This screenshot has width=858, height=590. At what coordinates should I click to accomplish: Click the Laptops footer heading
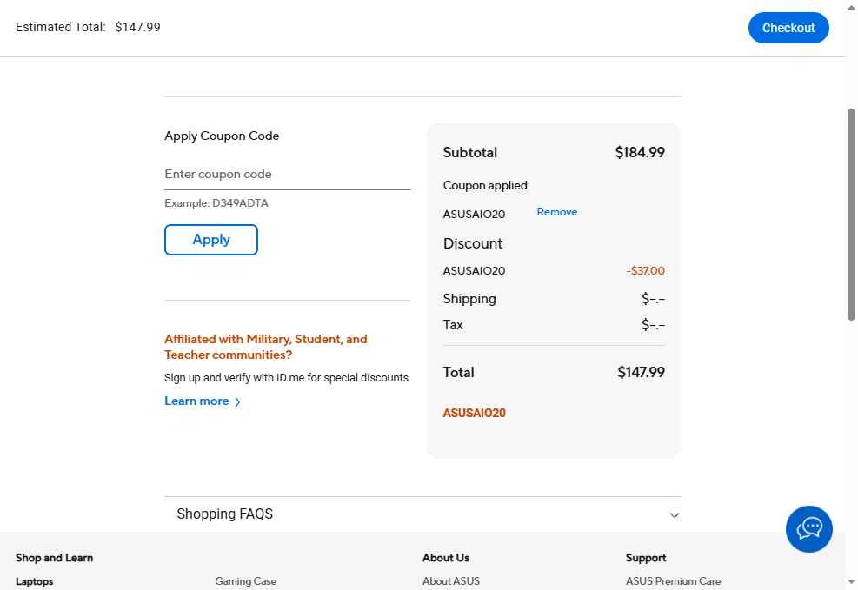click(35, 581)
